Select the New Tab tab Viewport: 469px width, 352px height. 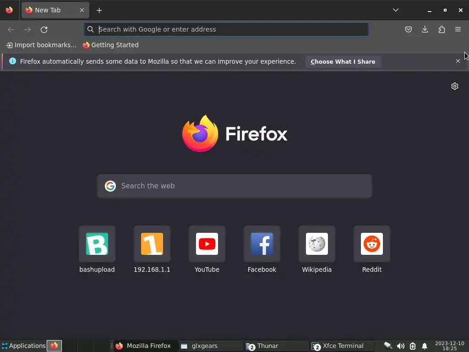[x=55, y=10]
